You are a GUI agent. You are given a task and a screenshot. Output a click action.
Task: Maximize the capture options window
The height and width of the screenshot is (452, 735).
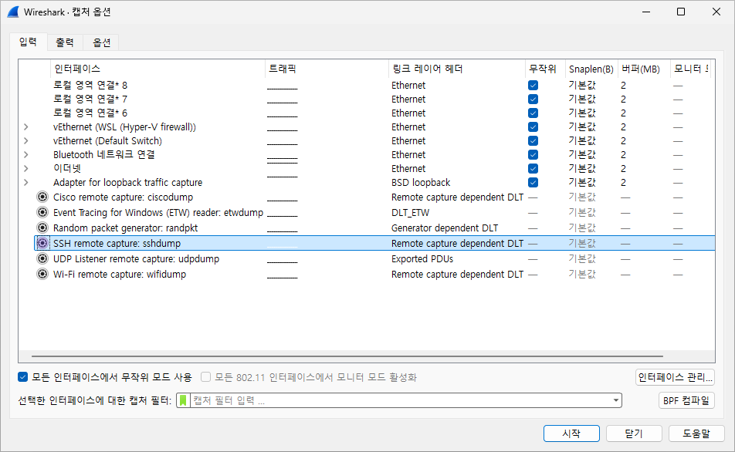(x=681, y=12)
